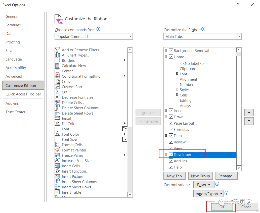Viewport: 260px width, 213px height.
Task: Collapse the Home tab tree node
Action: [x=166, y=57]
